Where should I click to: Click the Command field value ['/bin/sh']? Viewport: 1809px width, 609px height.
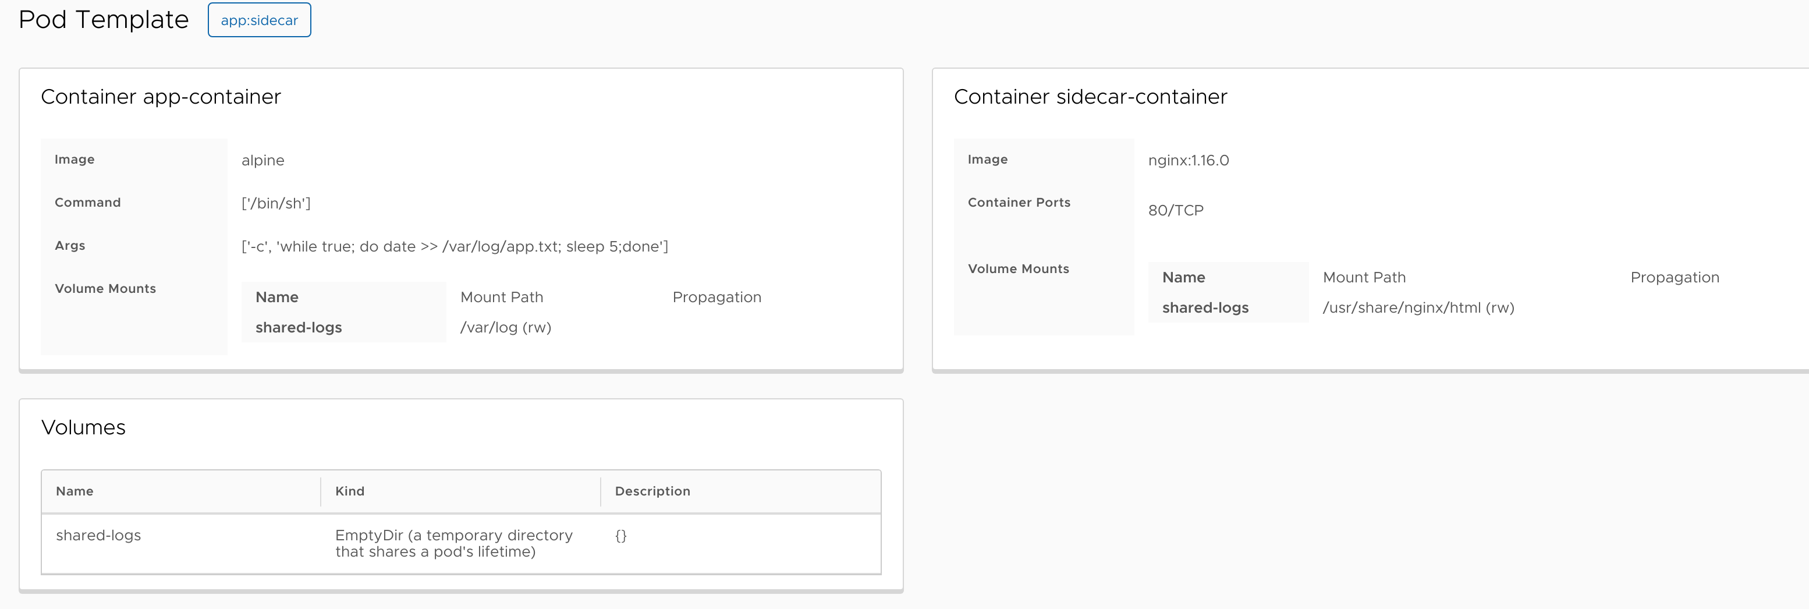click(x=276, y=204)
